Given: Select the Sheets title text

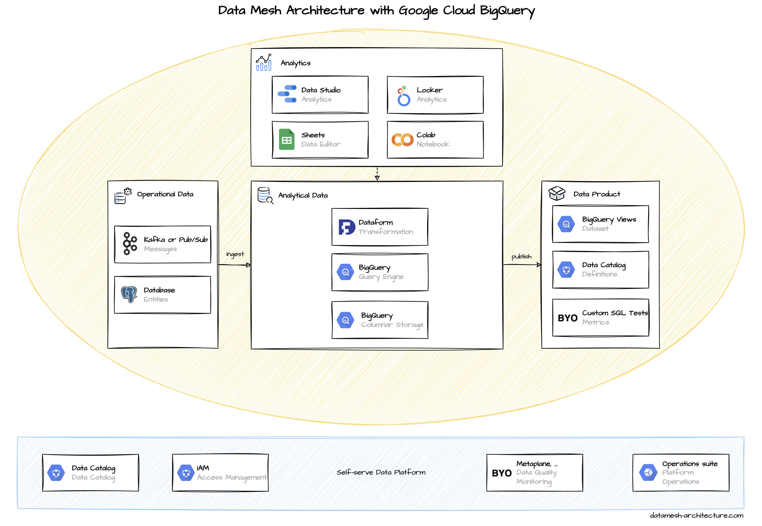Looking at the screenshot, I should (313, 135).
